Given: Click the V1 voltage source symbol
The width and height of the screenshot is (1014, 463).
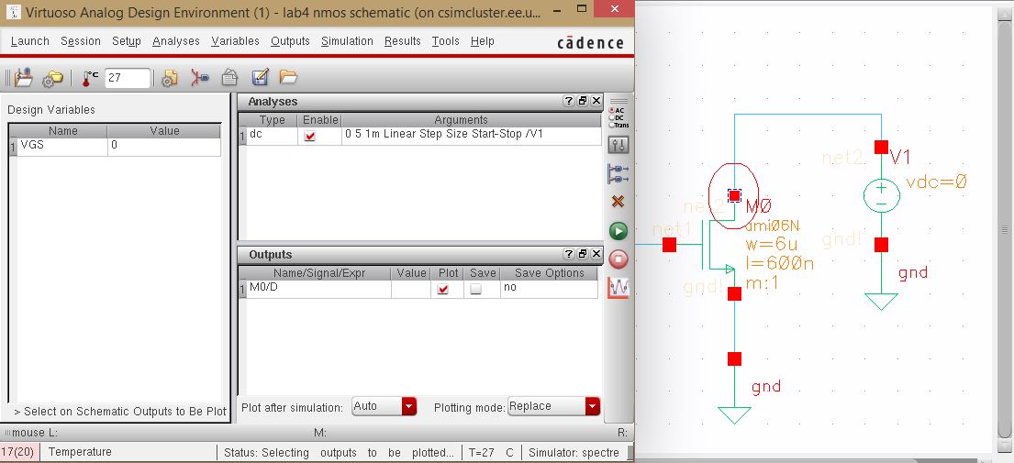Looking at the screenshot, I should pos(881,195).
